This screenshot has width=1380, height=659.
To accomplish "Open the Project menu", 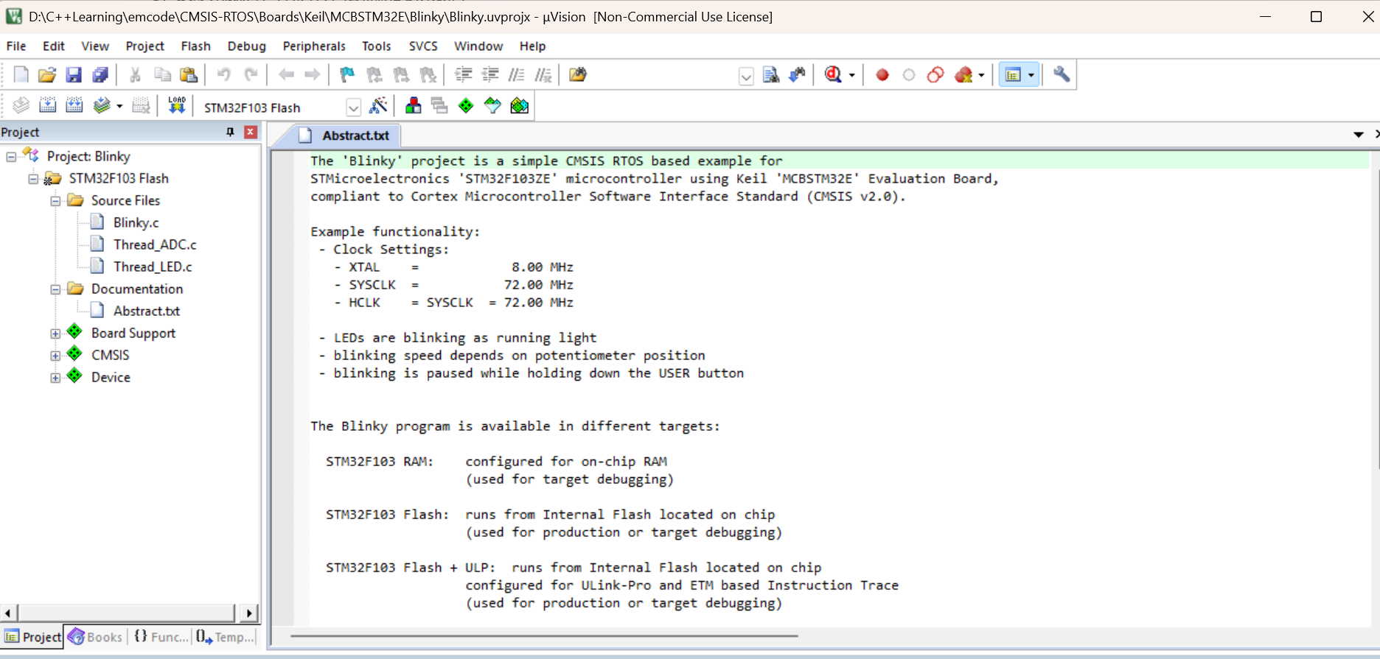I will 145,46.
